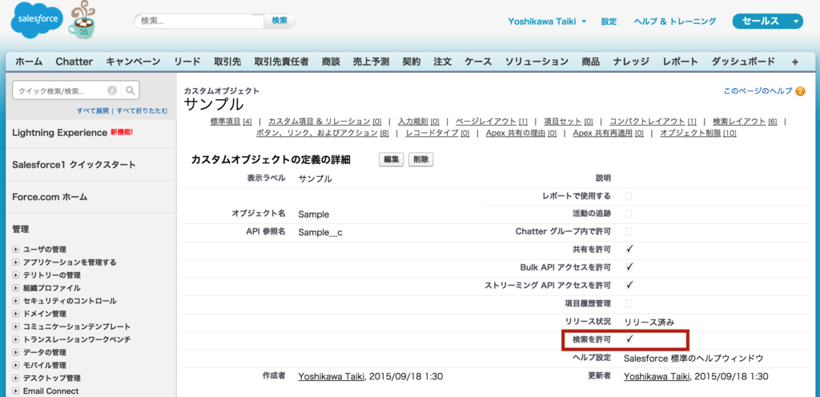Focus the header 検索 input field
Screen dimensions: 820x397
(x=201, y=21)
